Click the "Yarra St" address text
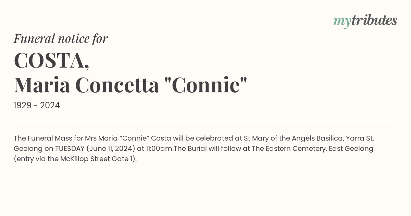Image resolution: width=411 pixels, height=216 pixels. [360, 138]
